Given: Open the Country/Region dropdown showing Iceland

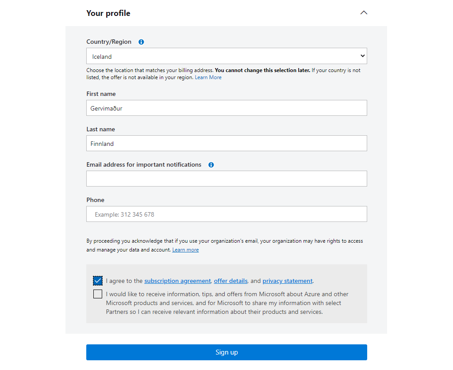Looking at the screenshot, I should (226, 56).
